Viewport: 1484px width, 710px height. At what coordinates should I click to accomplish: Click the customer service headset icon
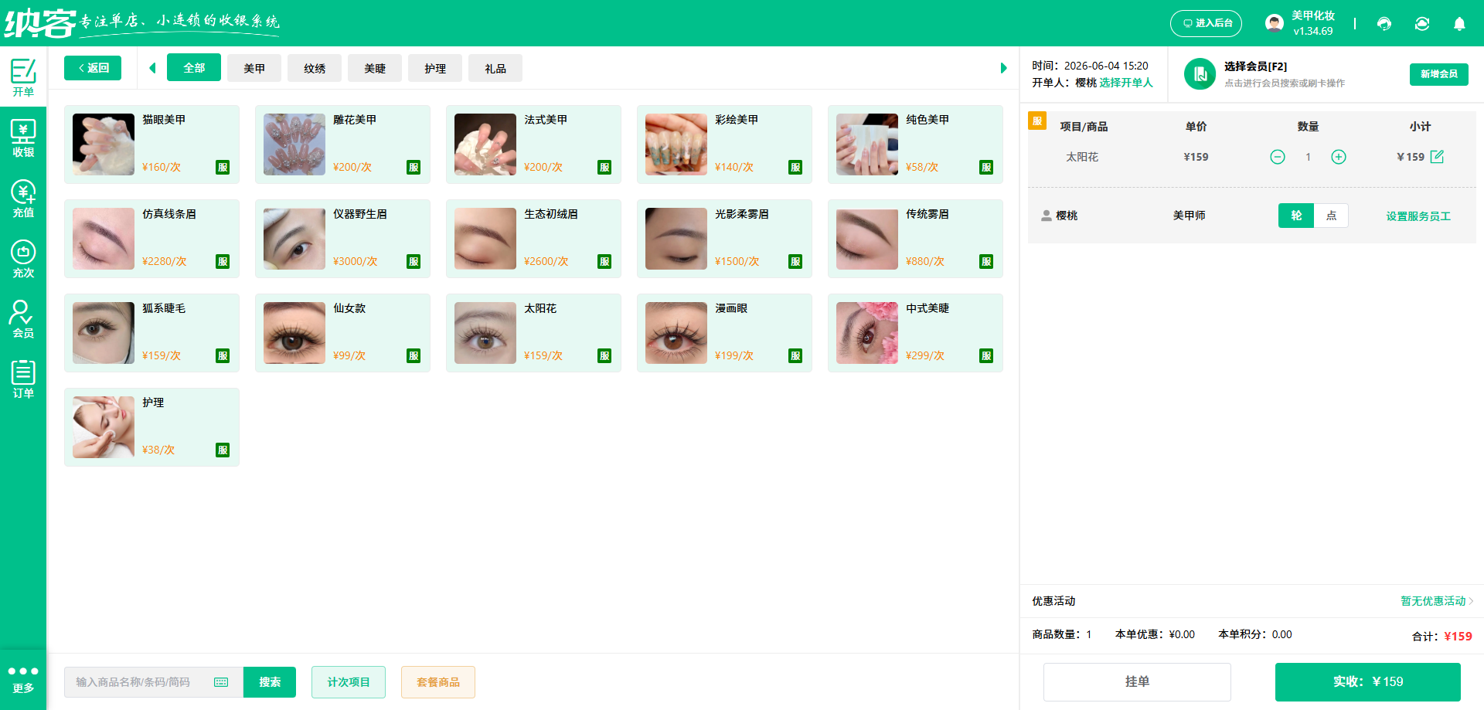tap(1384, 24)
